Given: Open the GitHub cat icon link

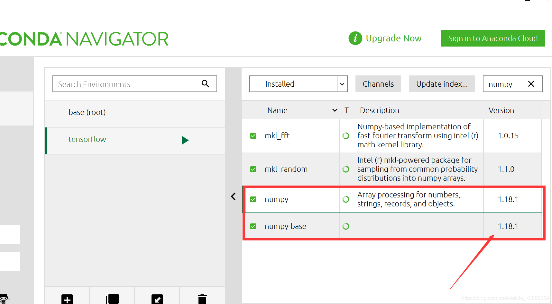Looking at the screenshot, I should pyautogui.click(x=4, y=299).
